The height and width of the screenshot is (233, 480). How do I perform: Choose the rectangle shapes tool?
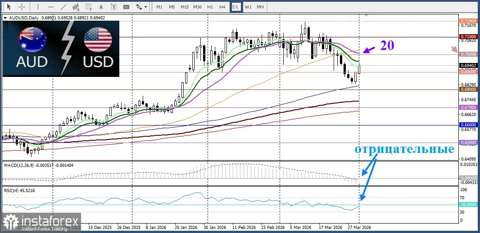(126, 7)
